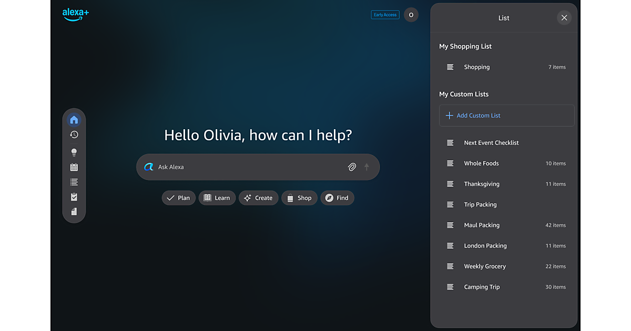Select the Learn suggestion chip
The height and width of the screenshot is (331, 631).
(x=217, y=198)
